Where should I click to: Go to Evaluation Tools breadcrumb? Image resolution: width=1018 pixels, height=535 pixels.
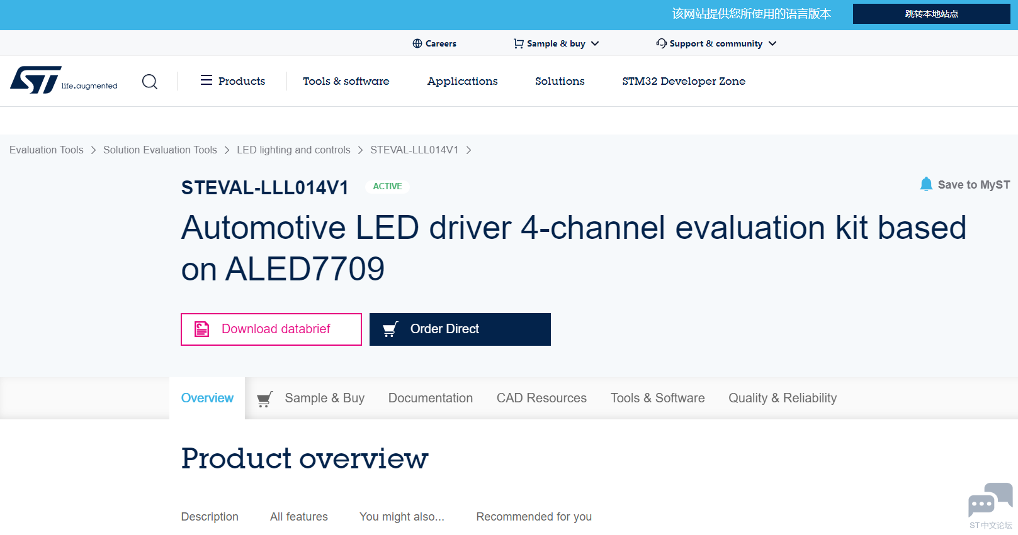47,150
